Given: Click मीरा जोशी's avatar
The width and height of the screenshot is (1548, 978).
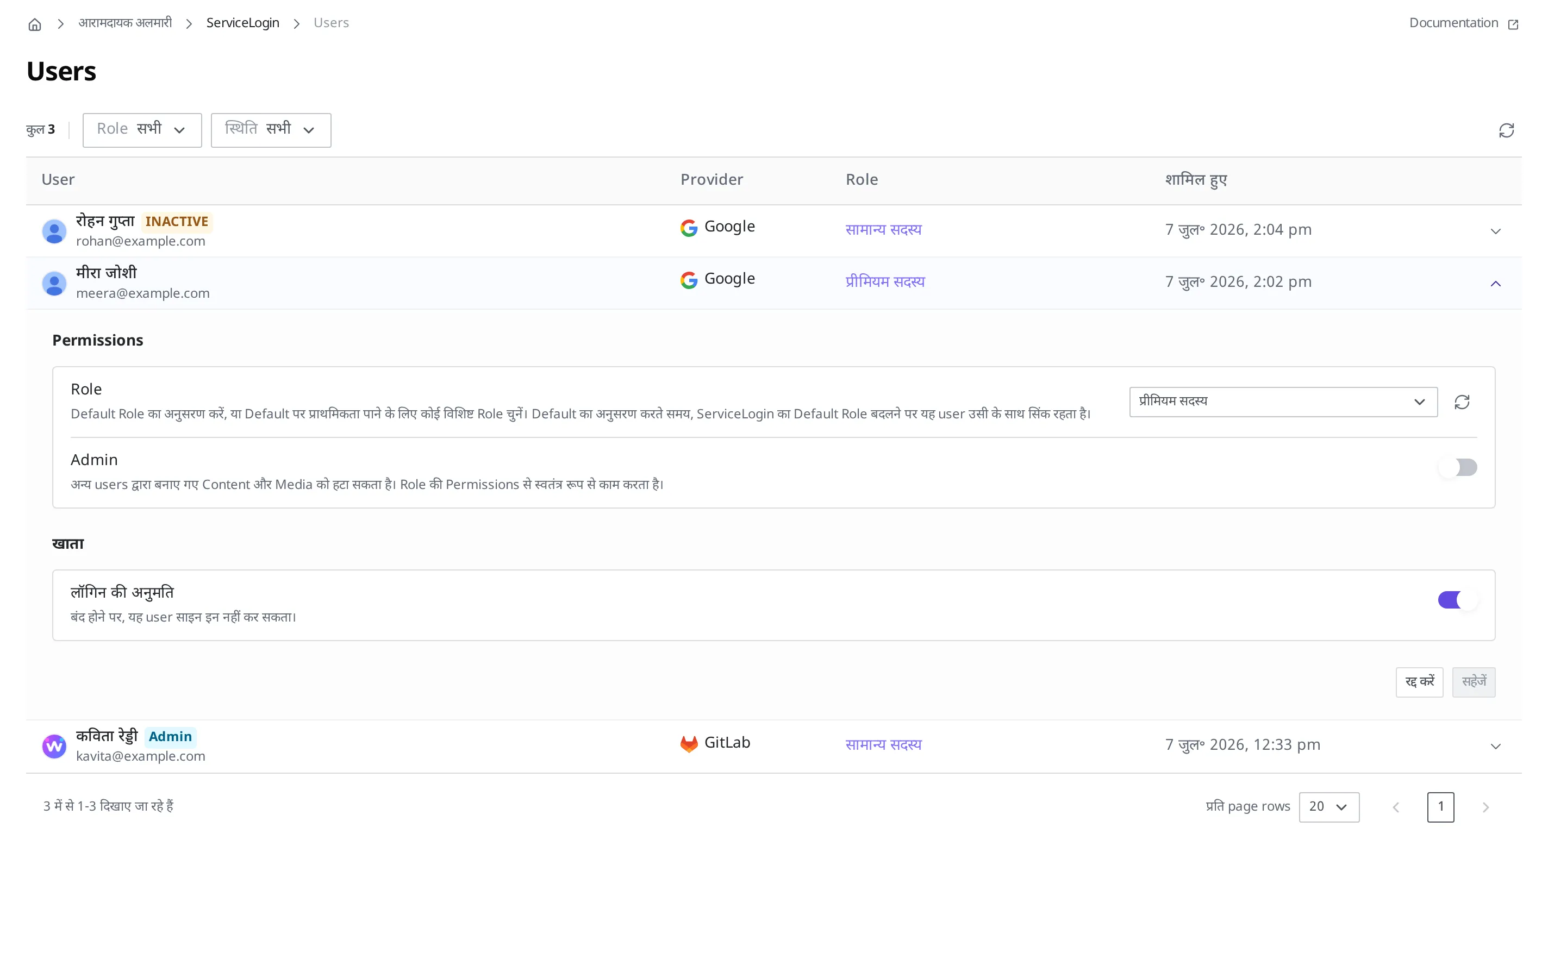Looking at the screenshot, I should coord(54,284).
